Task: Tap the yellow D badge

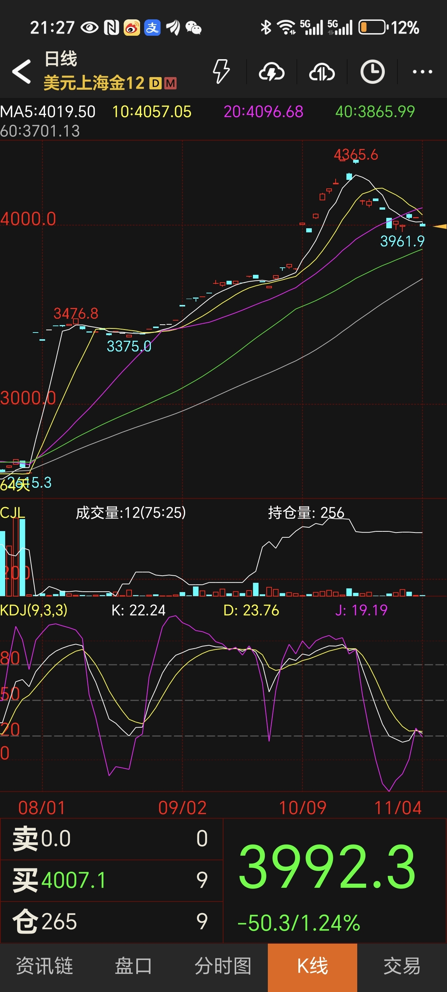Action: (155, 83)
